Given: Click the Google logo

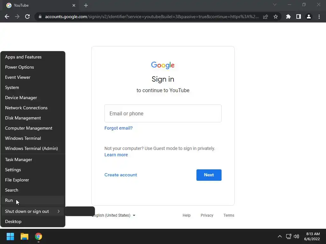Looking at the screenshot, I should click(x=163, y=65).
